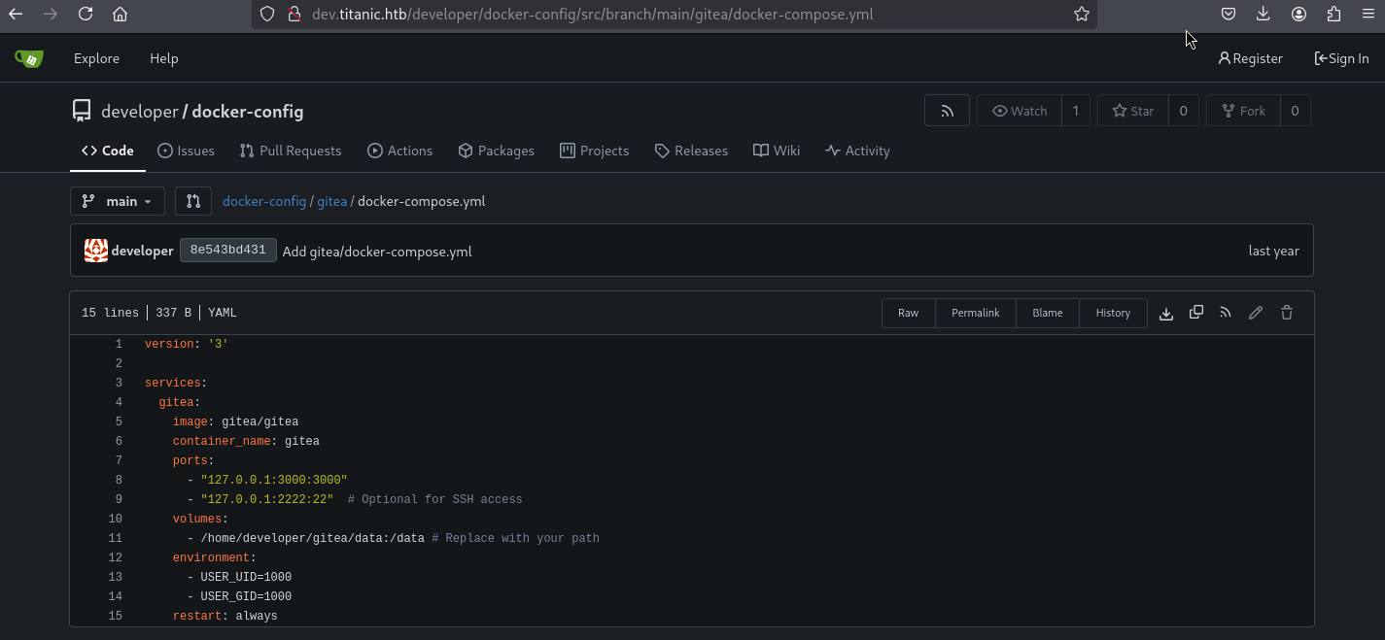Click the compare branches icon button
Screen dimensions: 1385x640
click(x=193, y=201)
